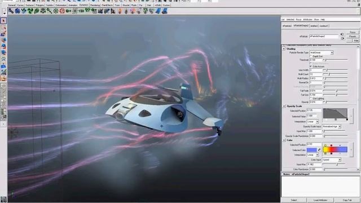
Task: Click the red gear-shaped shelf icon
Action: pyautogui.click(x=62, y=11)
